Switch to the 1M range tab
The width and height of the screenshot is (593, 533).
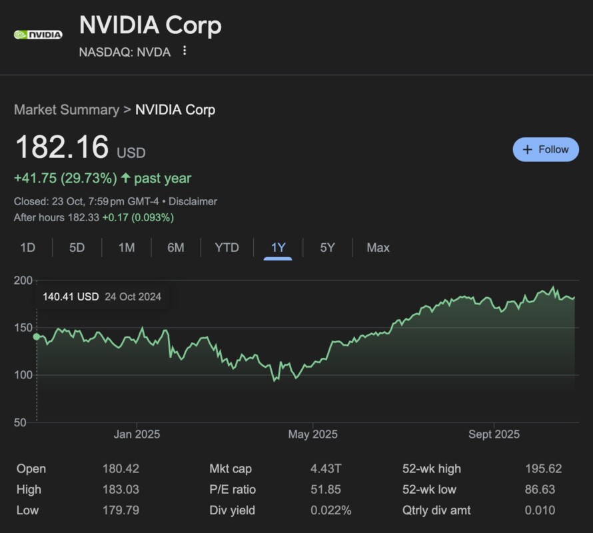(x=127, y=247)
